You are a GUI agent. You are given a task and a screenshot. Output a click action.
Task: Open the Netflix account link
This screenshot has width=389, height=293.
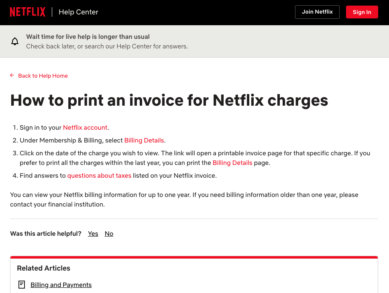pyautogui.click(x=85, y=127)
